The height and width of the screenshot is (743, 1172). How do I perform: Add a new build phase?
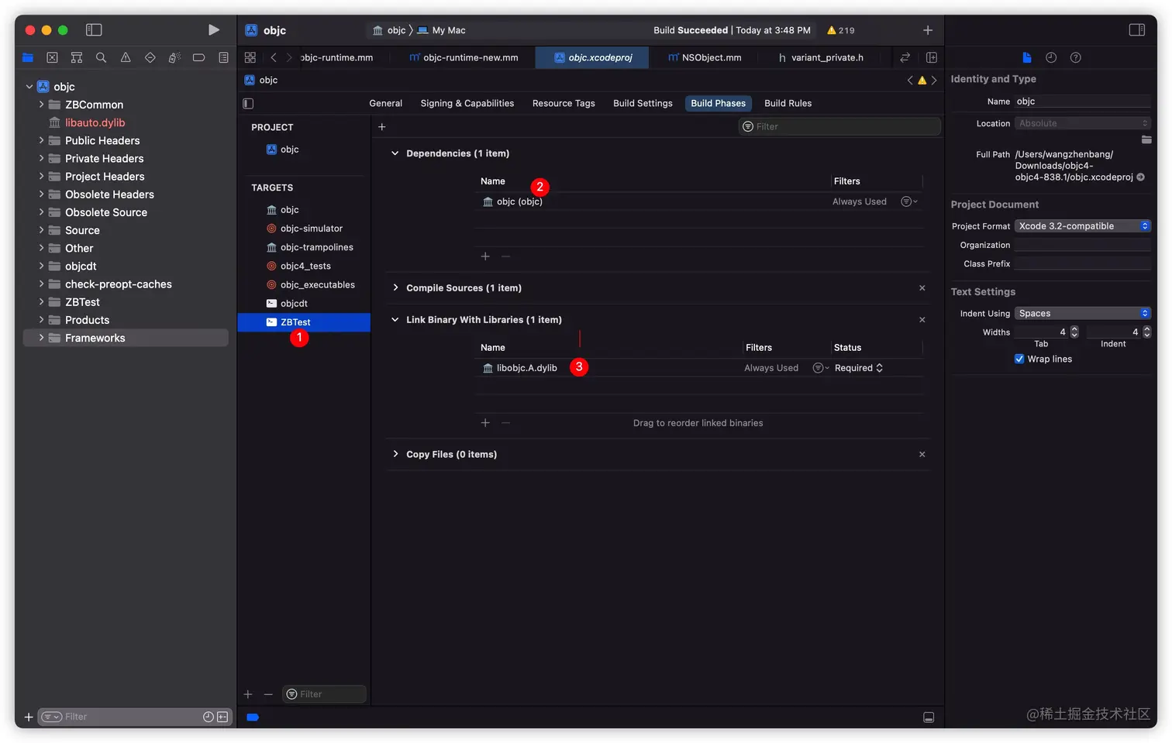(x=381, y=126)
